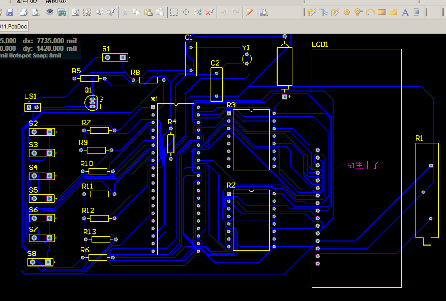Click the Cut scissors icon
The image size is (446, 301).
tap(125, 12)
